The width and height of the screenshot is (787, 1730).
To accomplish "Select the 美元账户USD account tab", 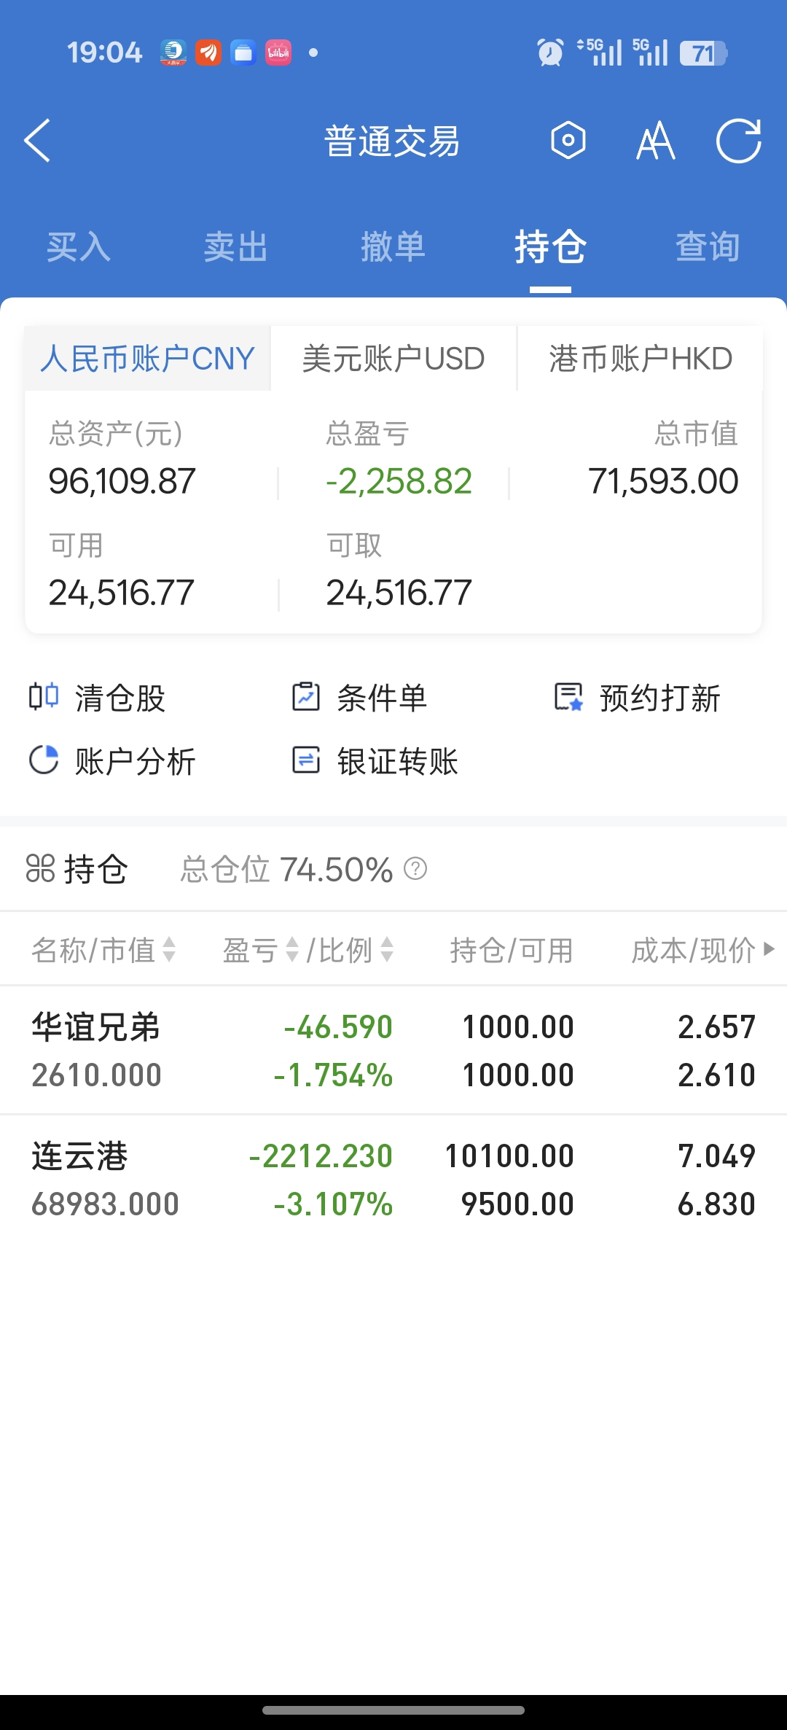I will (393, 359).
